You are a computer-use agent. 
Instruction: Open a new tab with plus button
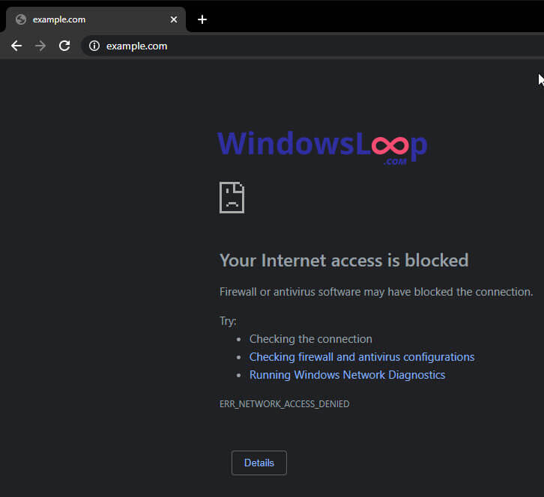tap(202, 19)
